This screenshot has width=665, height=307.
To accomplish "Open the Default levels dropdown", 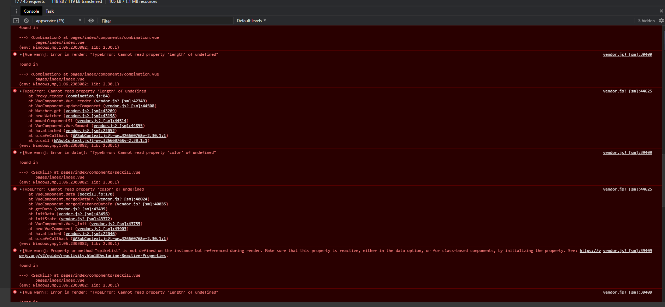I will pyautogui.click(x=251, y=21).
